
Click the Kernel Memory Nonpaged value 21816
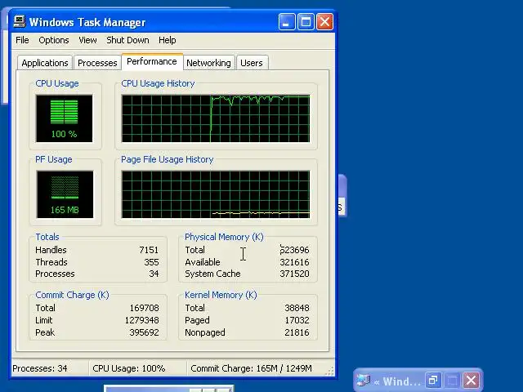tap(297, 332)
